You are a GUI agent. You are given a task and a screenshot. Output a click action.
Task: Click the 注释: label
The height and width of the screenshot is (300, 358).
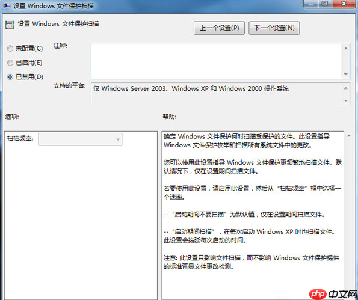coord(60,46)
